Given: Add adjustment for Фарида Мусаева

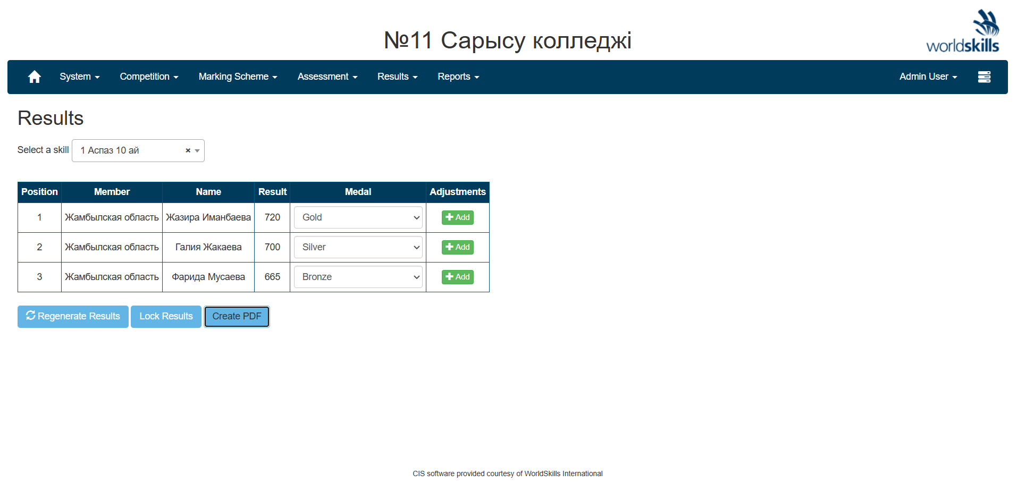Looking at the screenshot, I should click(458, 277).
